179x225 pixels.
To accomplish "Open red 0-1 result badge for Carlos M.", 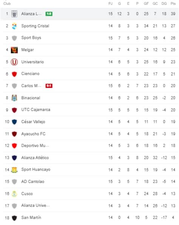I will pos(49,86).
